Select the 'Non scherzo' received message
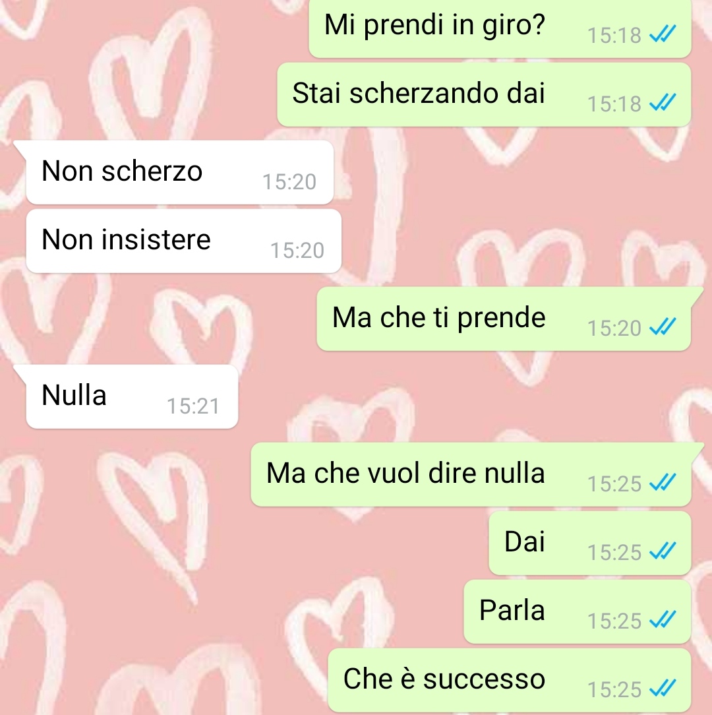 pos(179,172)
